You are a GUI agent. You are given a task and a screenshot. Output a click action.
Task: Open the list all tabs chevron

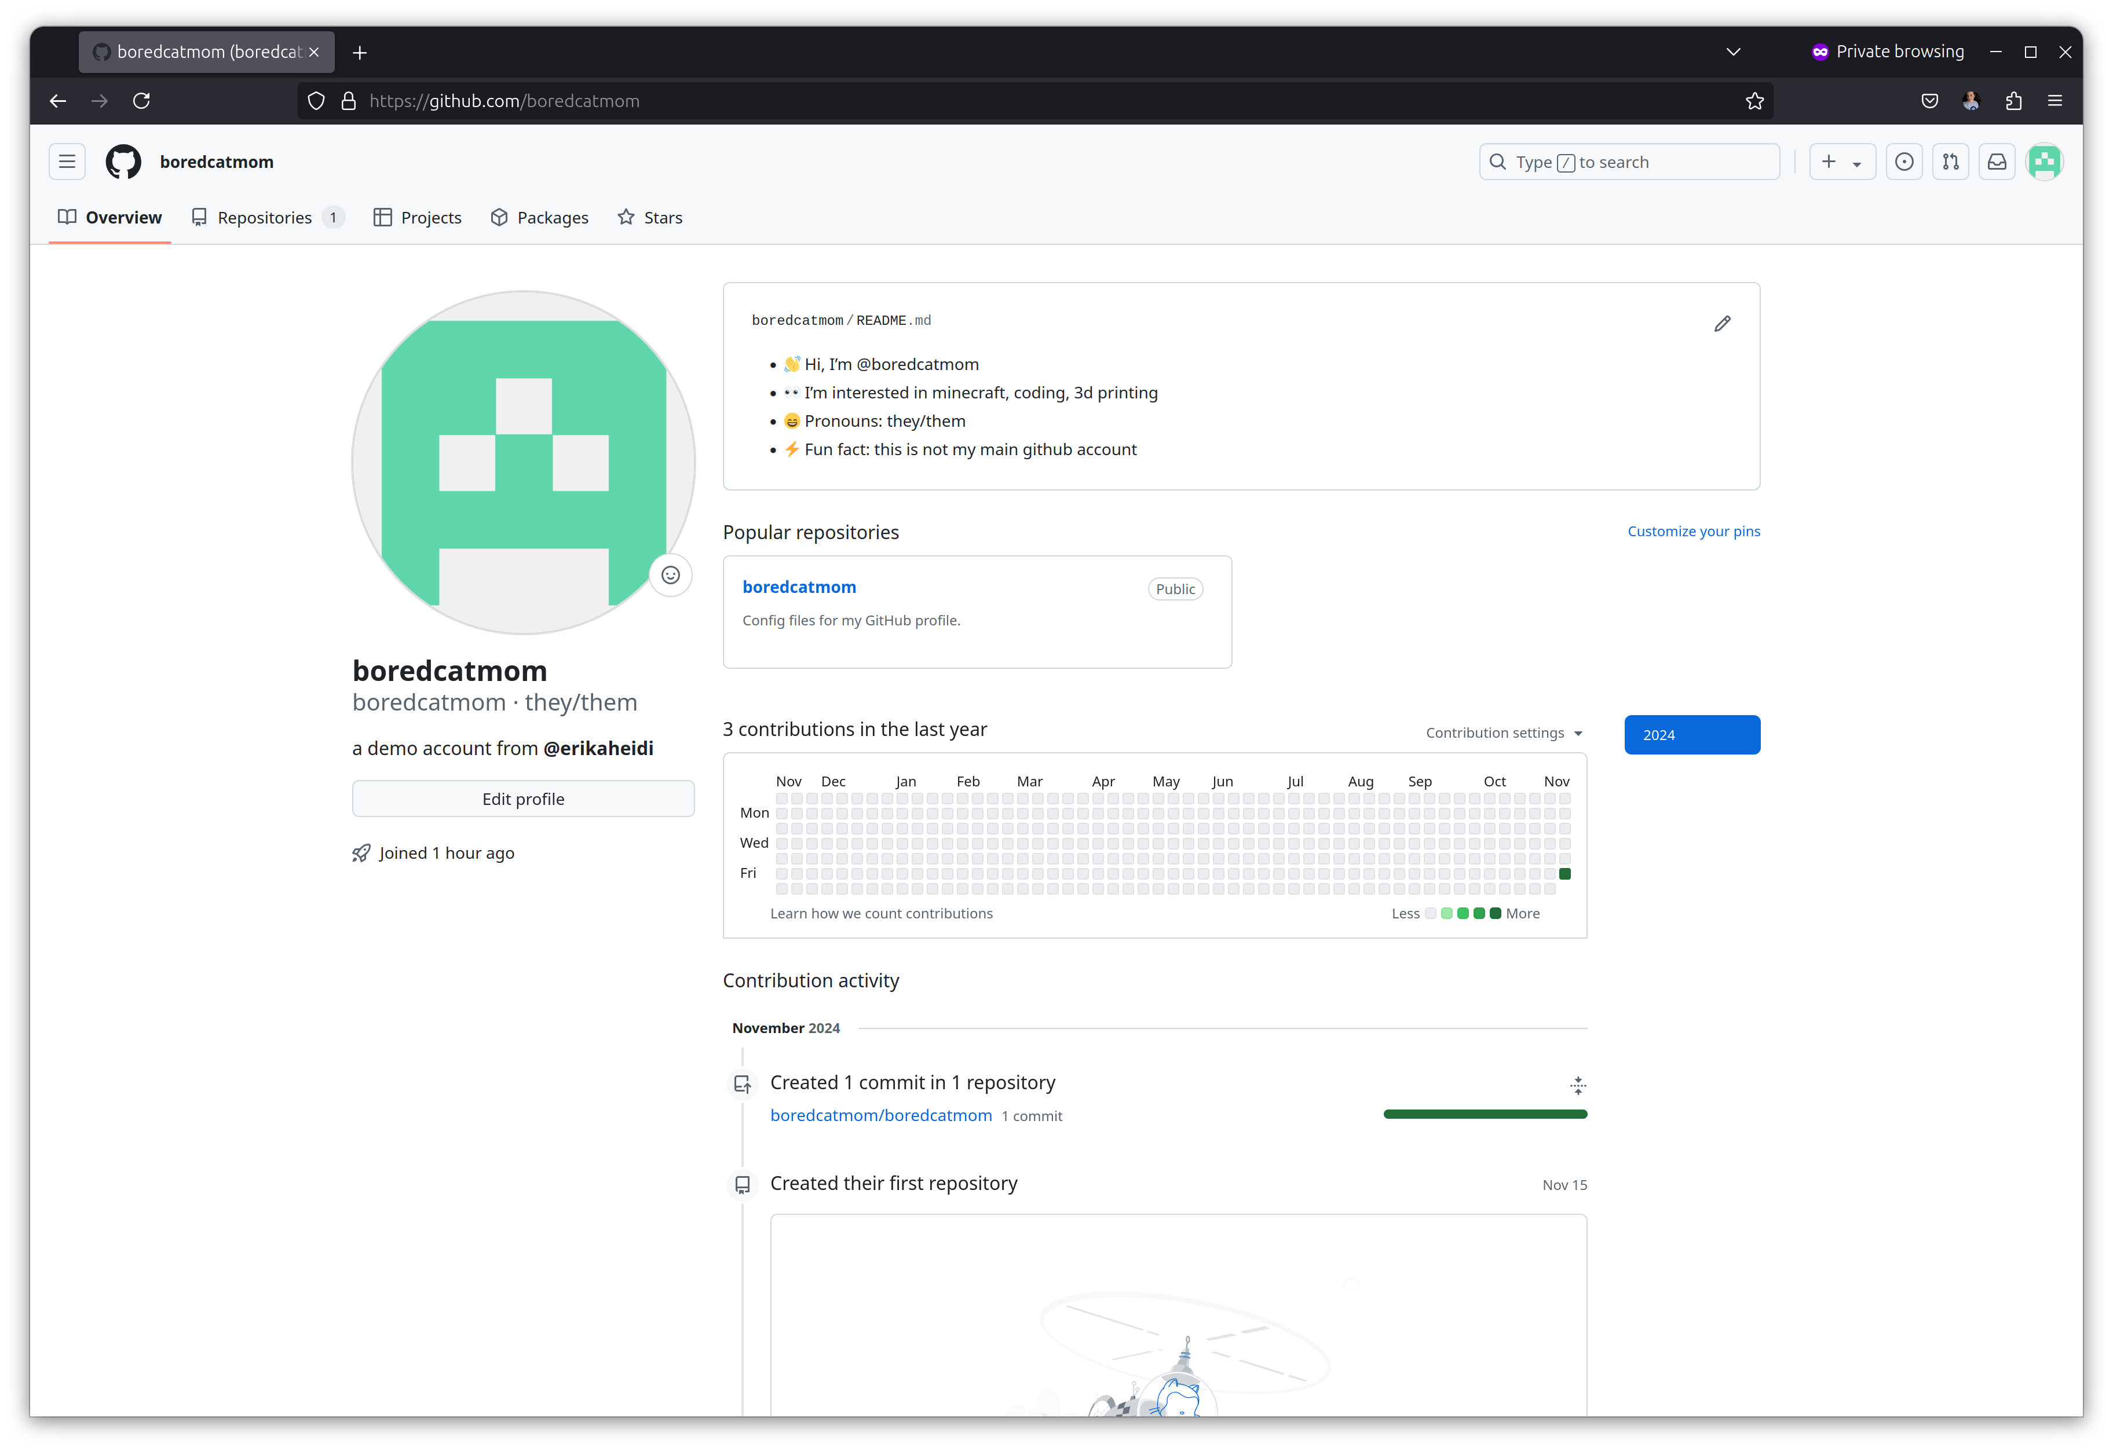1733,52
